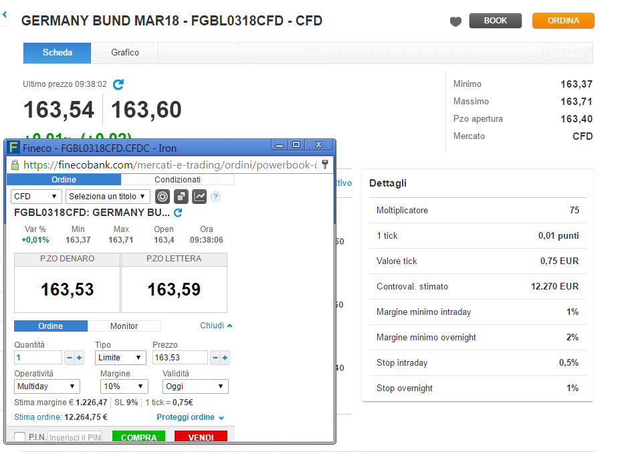The width and height of the screenshot is (640, 452).
Task: Select the Ordine tab at the popup top
Action: [x=64, y=179]
